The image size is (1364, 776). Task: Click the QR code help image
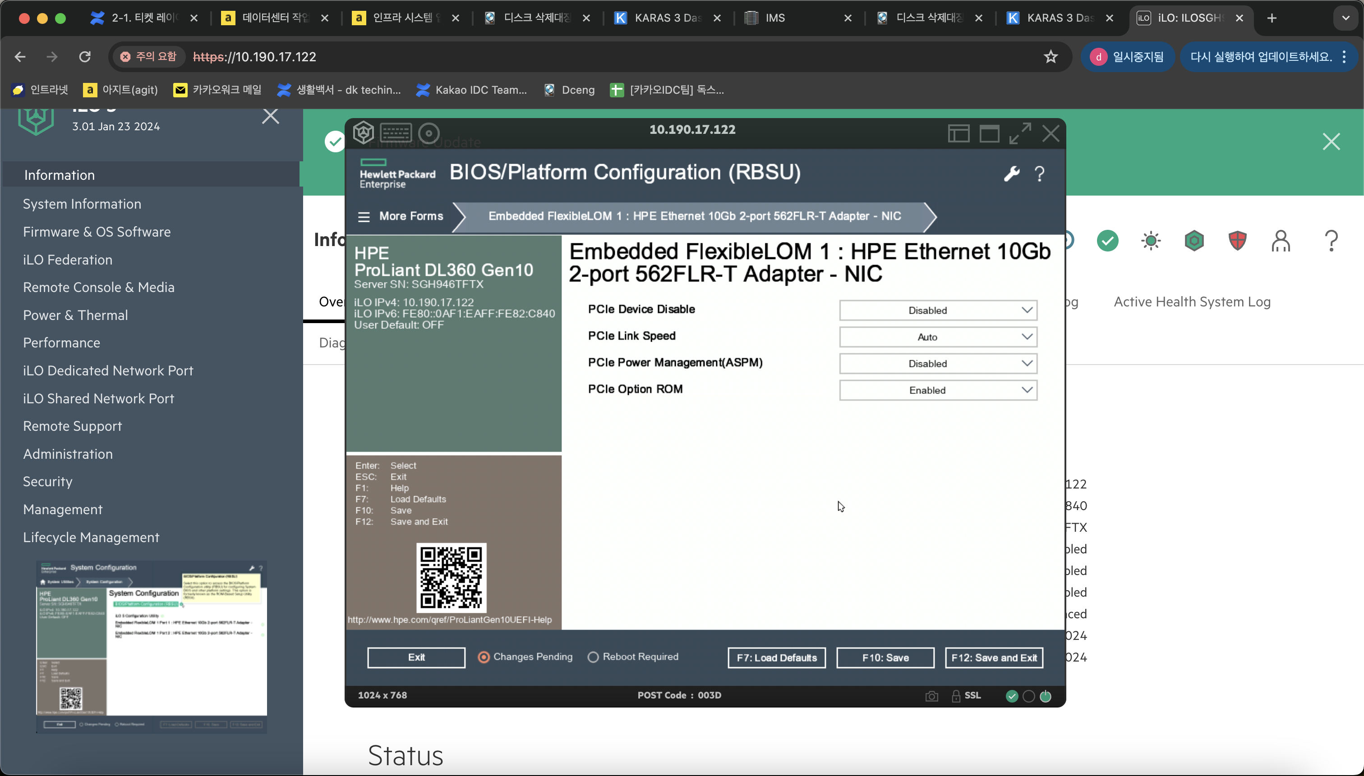(x=451, y=578)
